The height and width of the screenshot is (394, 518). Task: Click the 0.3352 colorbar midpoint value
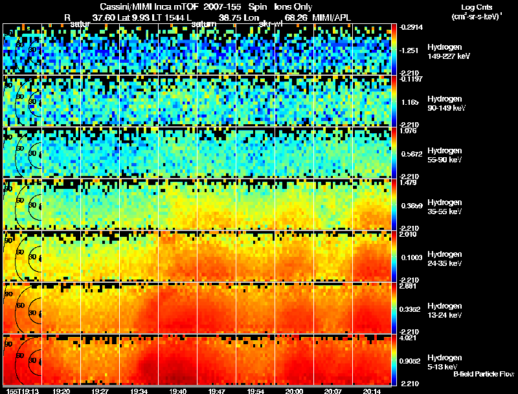[x=410, y=309]
